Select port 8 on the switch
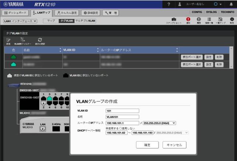Image resolution: width=237 pixels, height=161 pixels. [61, 103]
